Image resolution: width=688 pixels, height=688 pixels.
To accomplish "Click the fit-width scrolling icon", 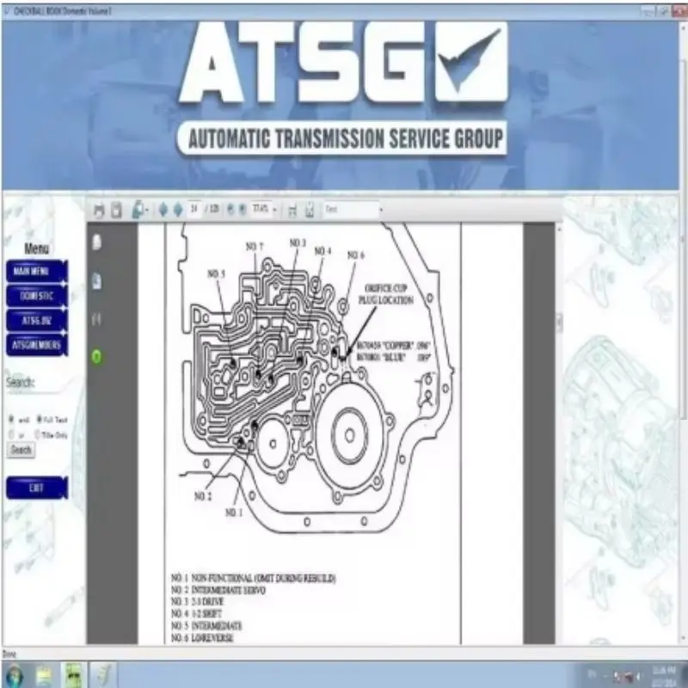I will tap(292, 211).
